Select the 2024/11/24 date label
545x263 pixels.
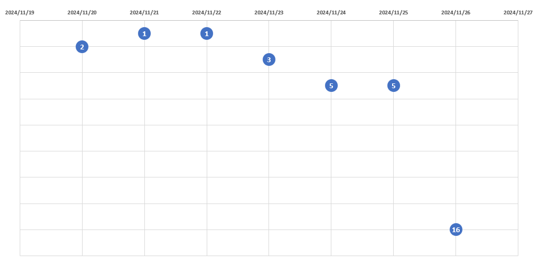click(331, 13)
